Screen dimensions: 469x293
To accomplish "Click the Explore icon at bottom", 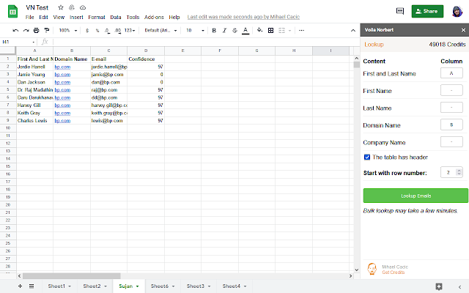I will [439, 286].
